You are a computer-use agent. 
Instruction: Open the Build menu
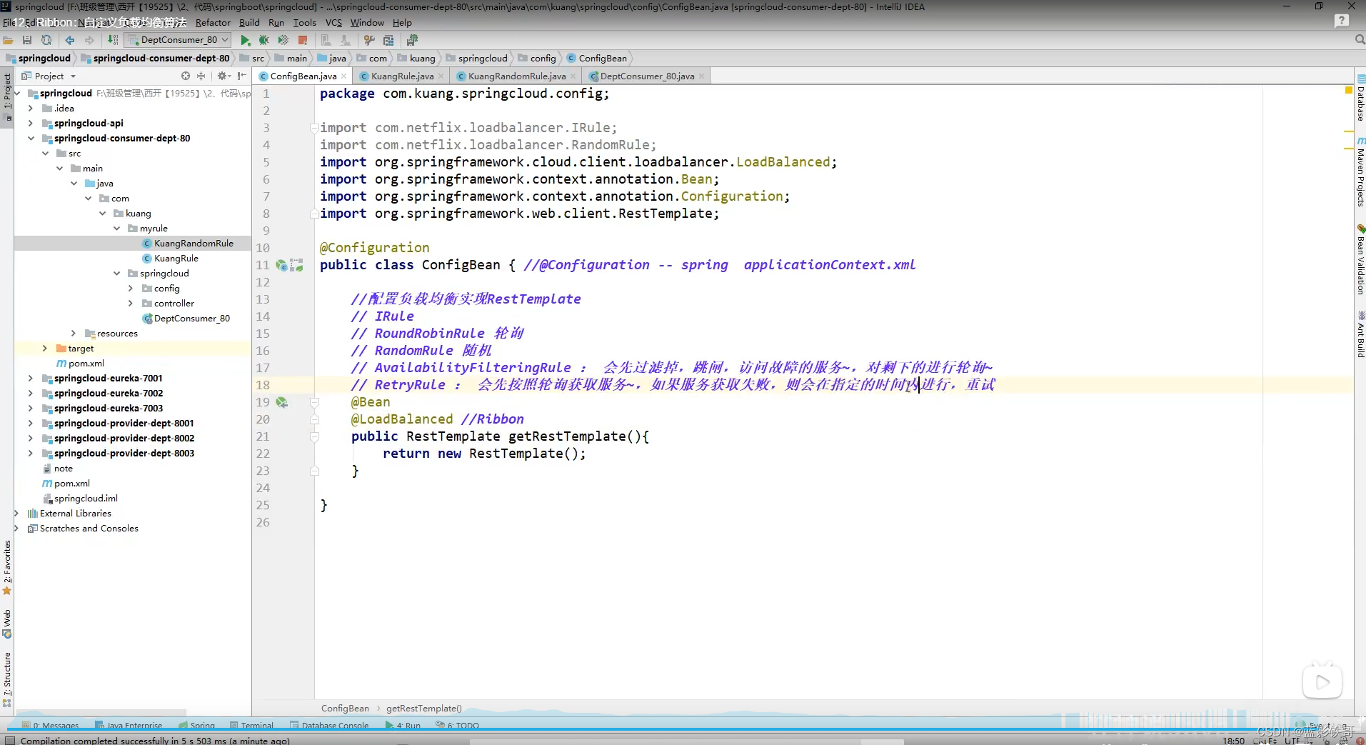coord(249,23)
